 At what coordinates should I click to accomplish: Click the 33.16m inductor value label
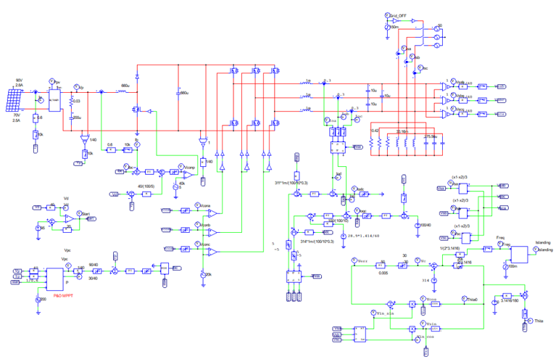tap(402, 131)
